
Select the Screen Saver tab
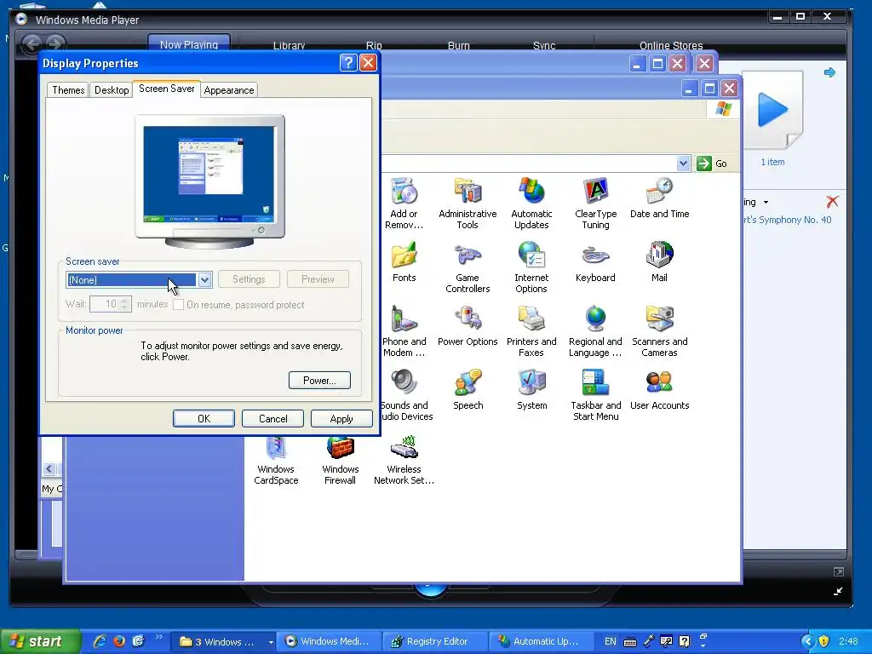tap(166, 89)
